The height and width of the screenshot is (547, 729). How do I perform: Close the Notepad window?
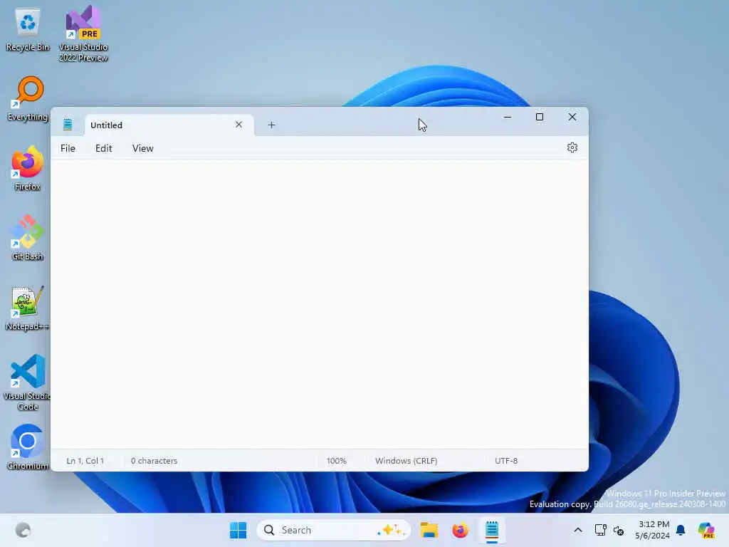pyautogui.click(x=572, y=118)
